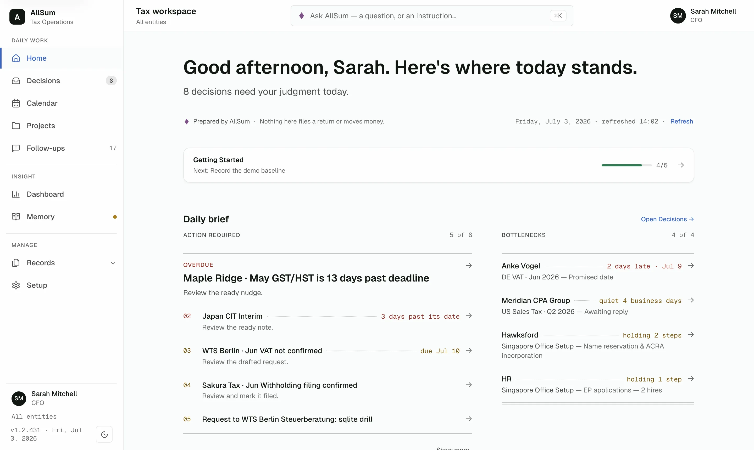This screenshot has width=754, height=450.
Task: Open Maple Ridge overdue item arrow
Action: point(468,266)
